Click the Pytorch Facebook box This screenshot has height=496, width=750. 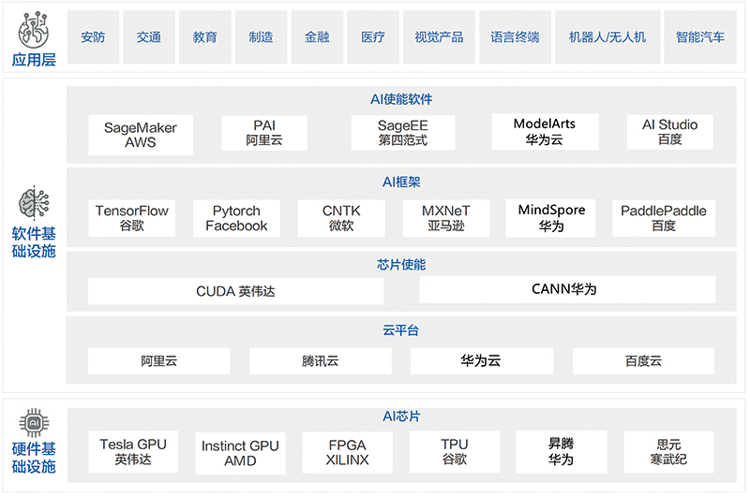[x=236, y=218]
